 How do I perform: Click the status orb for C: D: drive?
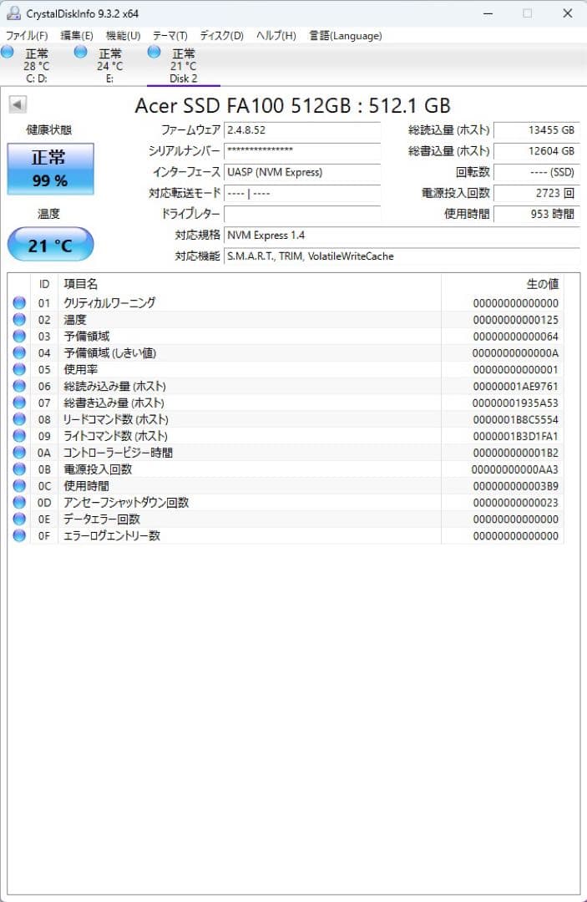coord(8,52)
